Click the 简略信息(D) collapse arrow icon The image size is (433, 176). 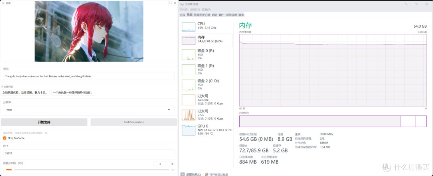click(182, 174)
